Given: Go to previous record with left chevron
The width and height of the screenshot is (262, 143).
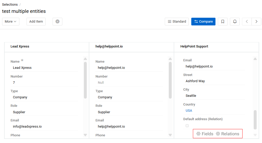Looking at the screenshot, I should coord(247,22).
